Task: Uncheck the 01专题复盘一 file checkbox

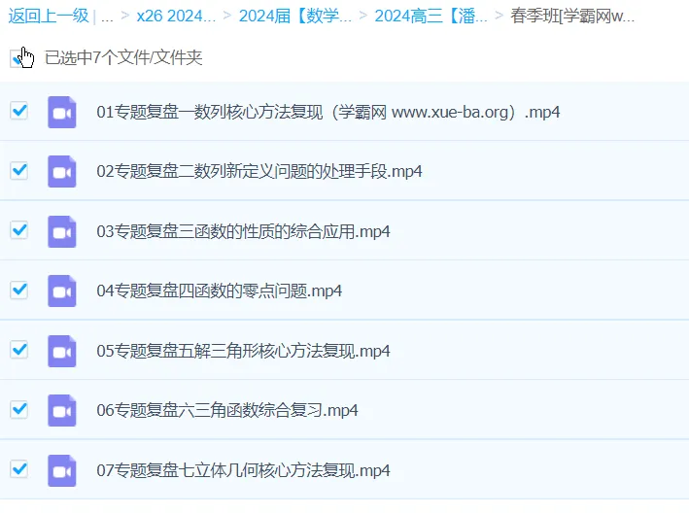Action: tap(18, 111)
